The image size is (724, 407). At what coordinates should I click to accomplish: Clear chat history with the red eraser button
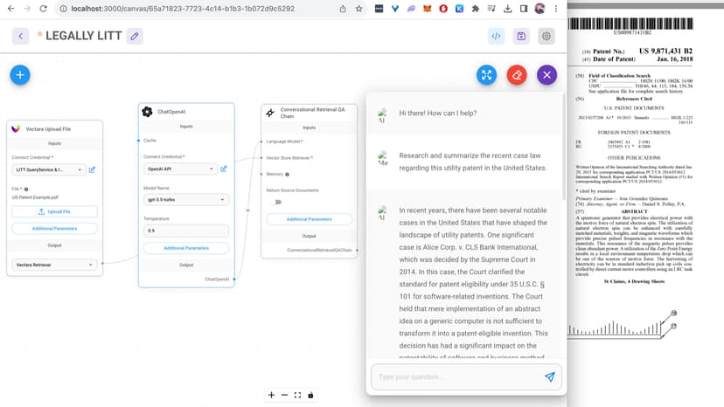[x=517, y=75]
